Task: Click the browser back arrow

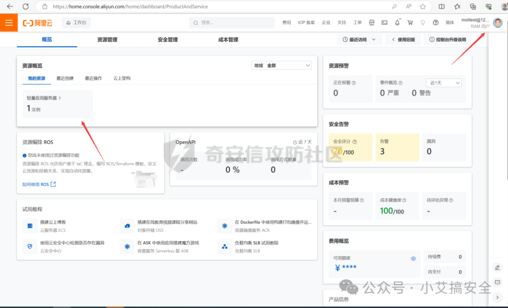Action: 10,6
